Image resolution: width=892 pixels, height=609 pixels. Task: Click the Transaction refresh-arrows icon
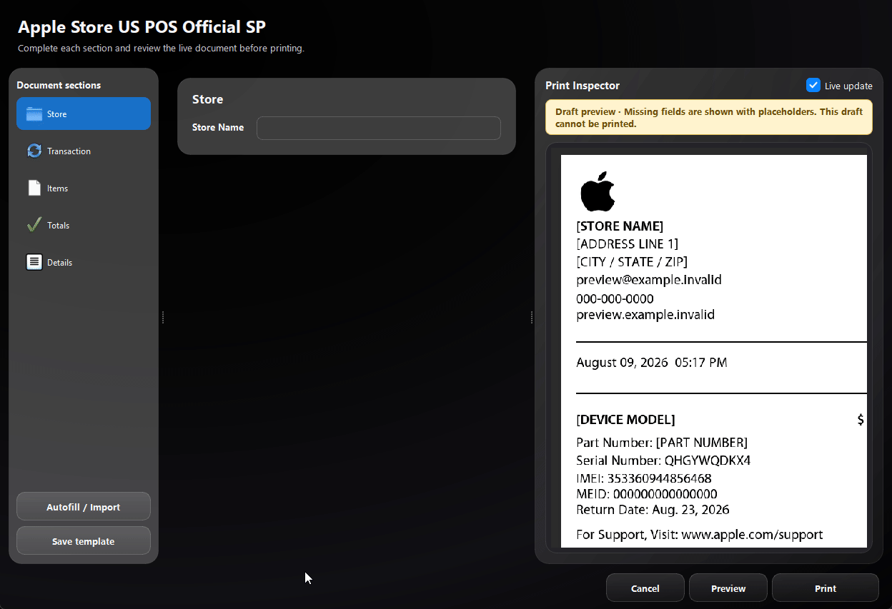click(x=34, y=151)
